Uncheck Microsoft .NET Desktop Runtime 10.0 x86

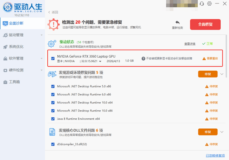[x=53, y=111]
